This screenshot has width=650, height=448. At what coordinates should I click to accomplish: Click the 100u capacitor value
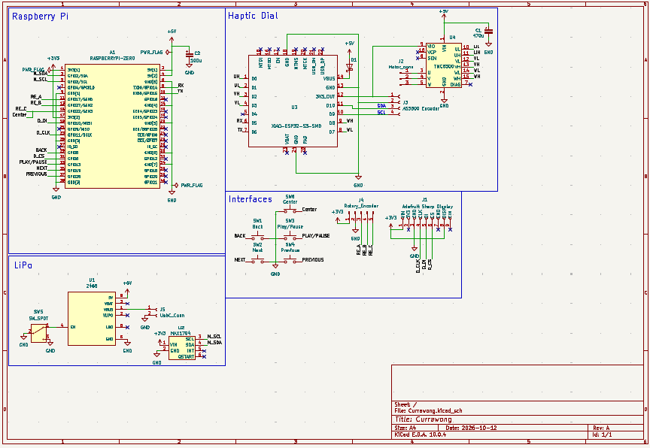click(196, 60)
